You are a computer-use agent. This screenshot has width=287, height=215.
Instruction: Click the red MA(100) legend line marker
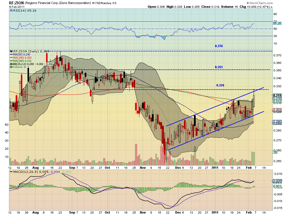11,58
